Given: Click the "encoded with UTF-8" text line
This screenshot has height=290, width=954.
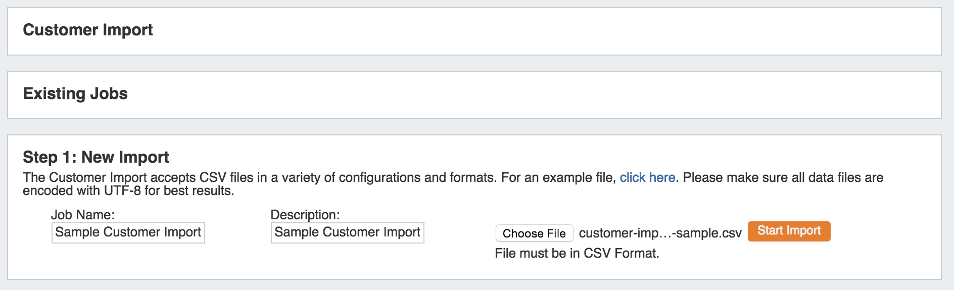Looking at the screenshot, I should [128, 191].
